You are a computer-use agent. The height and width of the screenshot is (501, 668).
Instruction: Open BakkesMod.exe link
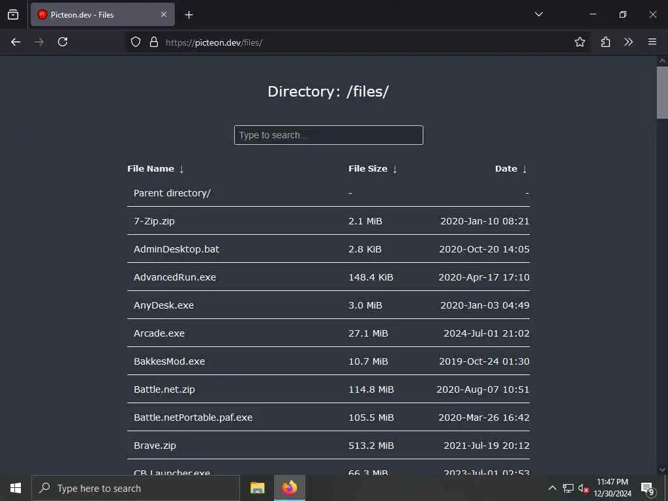tap(169, 361)
